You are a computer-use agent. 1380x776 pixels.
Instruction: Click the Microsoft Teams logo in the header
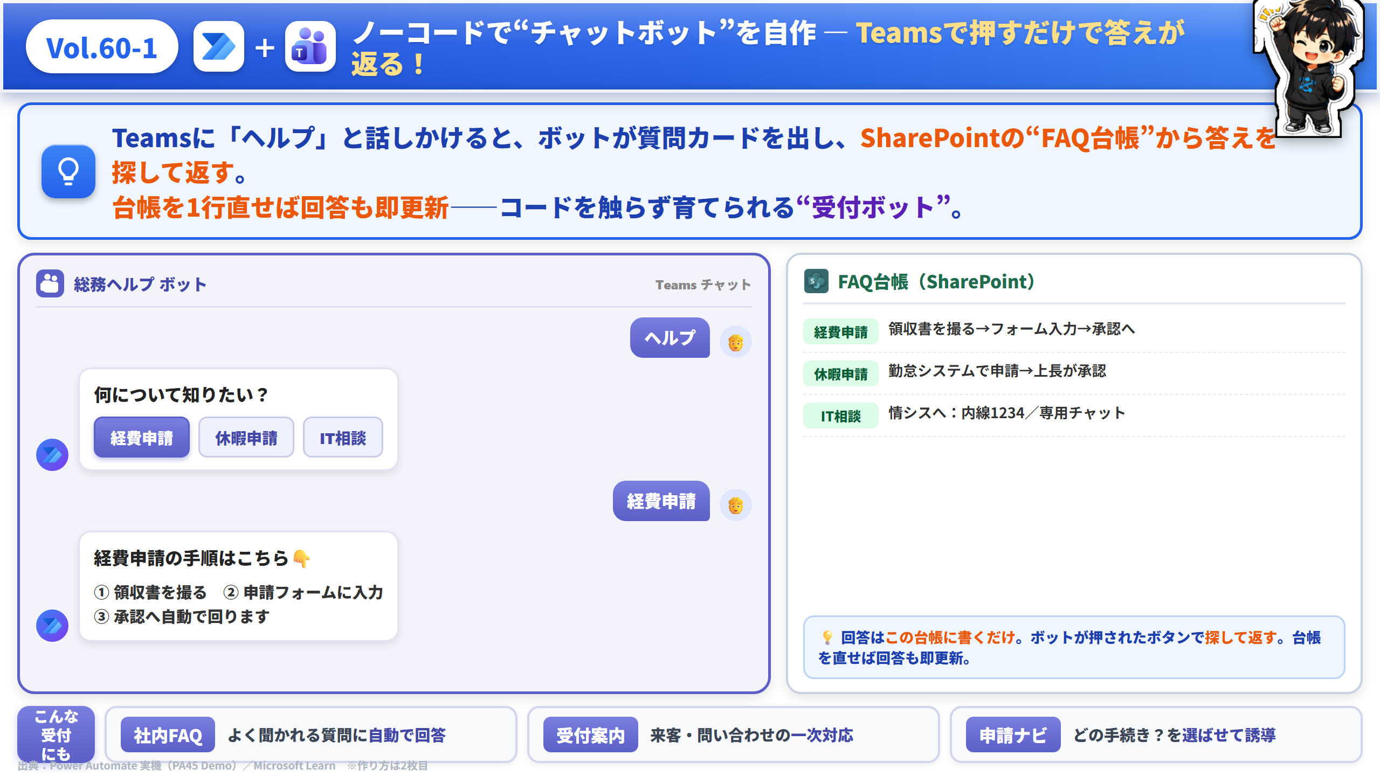pos(310,47)
